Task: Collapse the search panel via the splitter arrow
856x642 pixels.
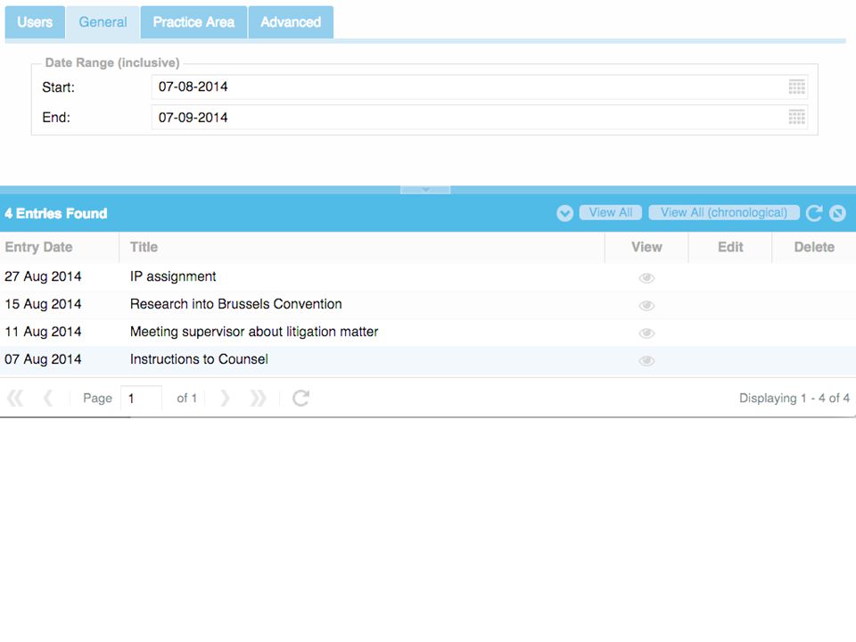Action: pyautogui.click(x=425, y=189)
